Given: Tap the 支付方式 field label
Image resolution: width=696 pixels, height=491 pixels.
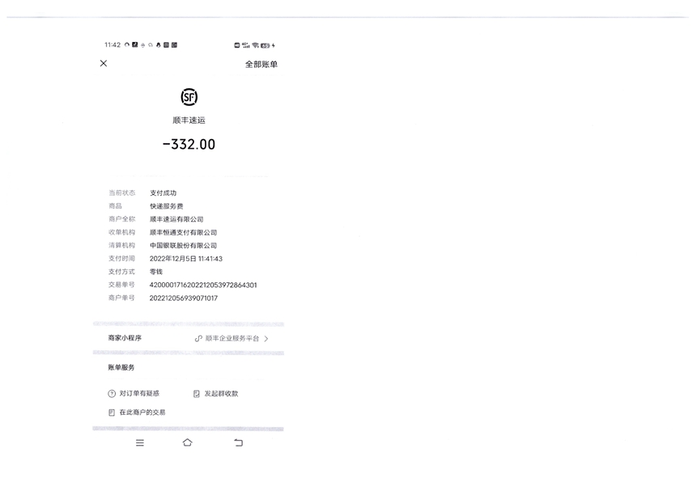Looking at the screenshot, I should (x=121, y=272).
